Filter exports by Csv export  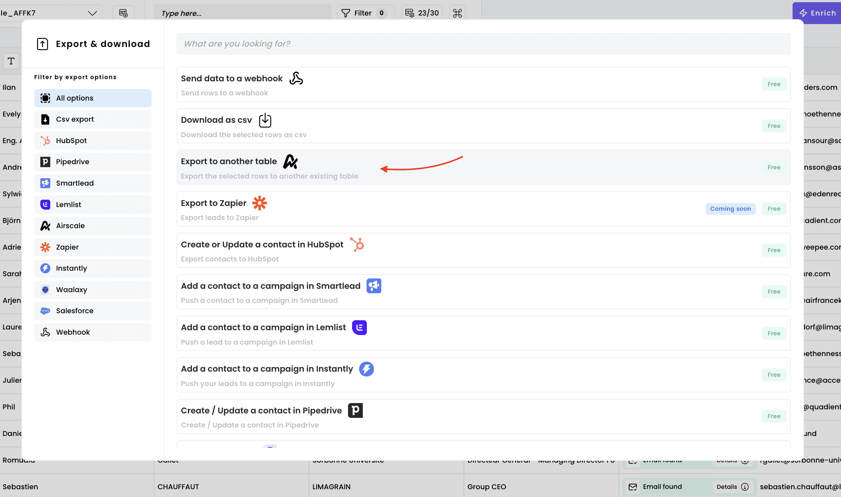click(x=93, y=119)
